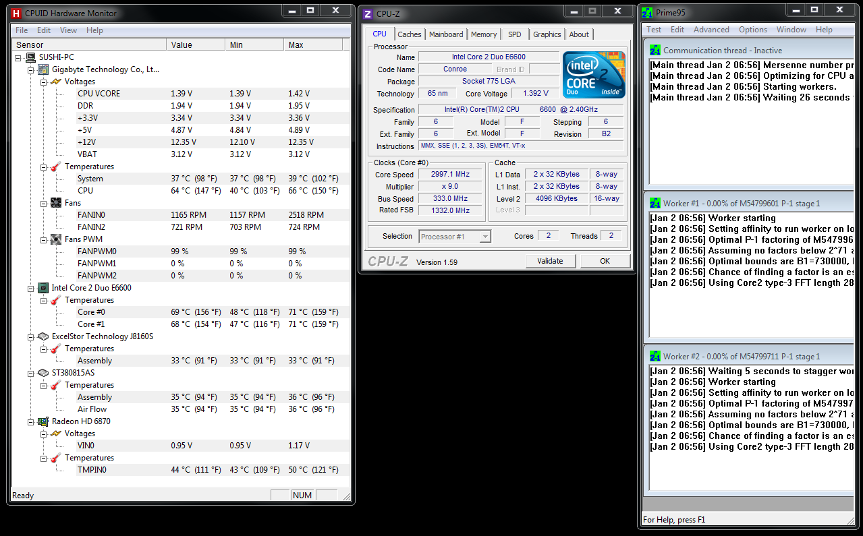This screenshot has height=536, width=863.
Task: Collapse the Radeon HD 6870 node
Action: click(30, 421)
